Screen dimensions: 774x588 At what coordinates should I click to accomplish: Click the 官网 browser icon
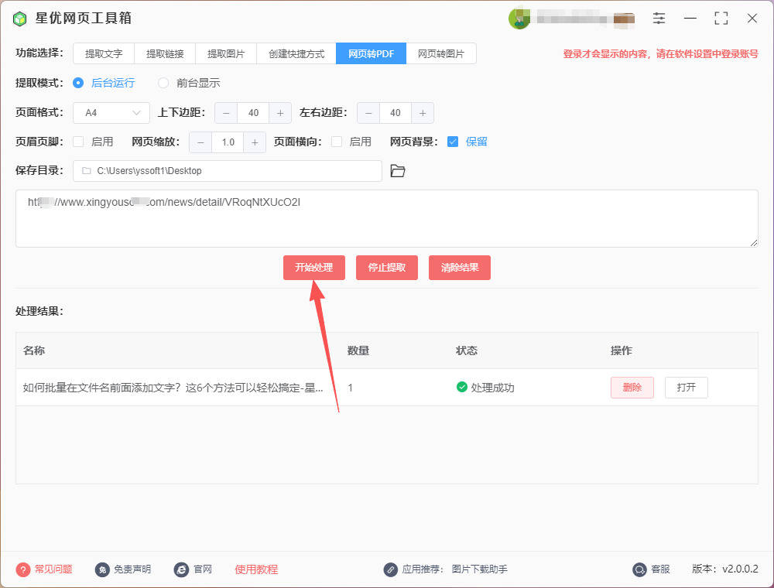pyautogui.click(x=181, y=569)
